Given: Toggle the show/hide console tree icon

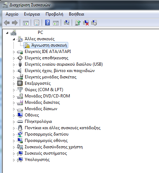Looking at the screenshot, I should pyautogui.click(x=26, y=23).
